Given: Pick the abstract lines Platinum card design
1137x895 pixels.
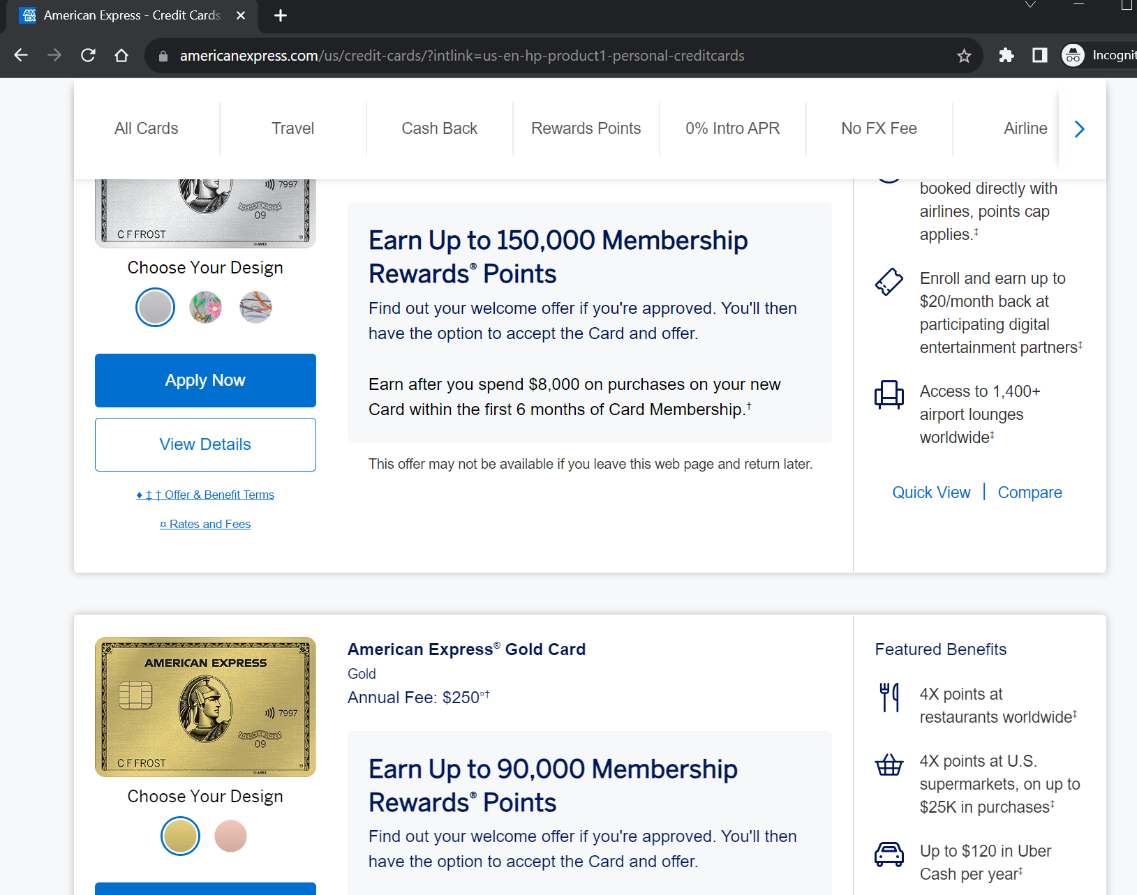Looking at the screenshot, I should pyautogui.click(x=255, y=307).
